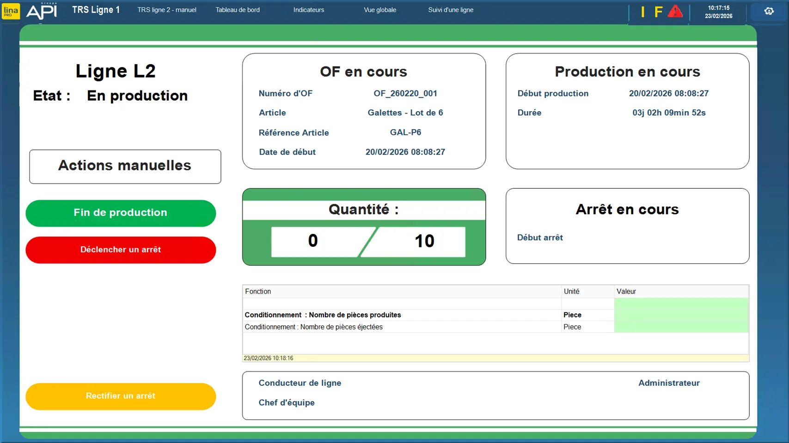Click the yellow Rectifier un arrêt button

pos(121,396)
